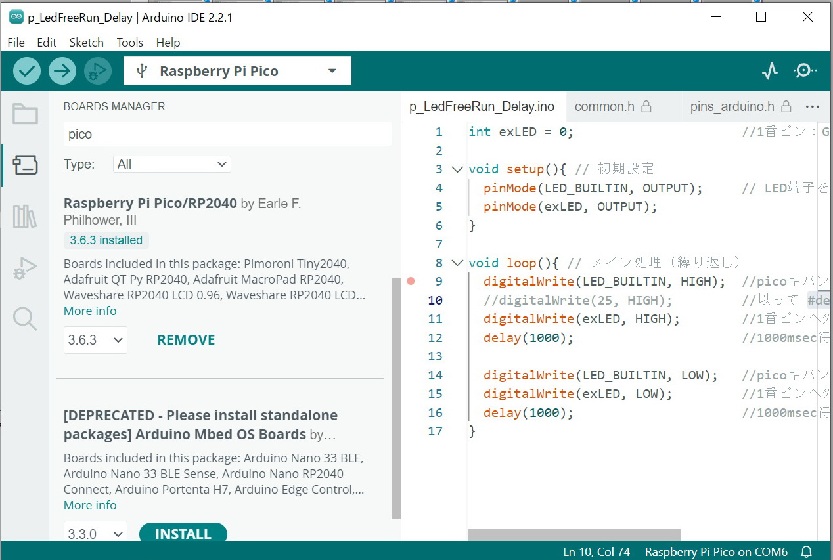Click the boards search field containing pico
833x560 pixels.
227,134
